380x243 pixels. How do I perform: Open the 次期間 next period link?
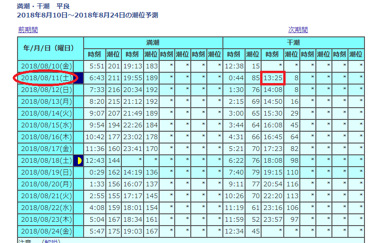point(298,30)
